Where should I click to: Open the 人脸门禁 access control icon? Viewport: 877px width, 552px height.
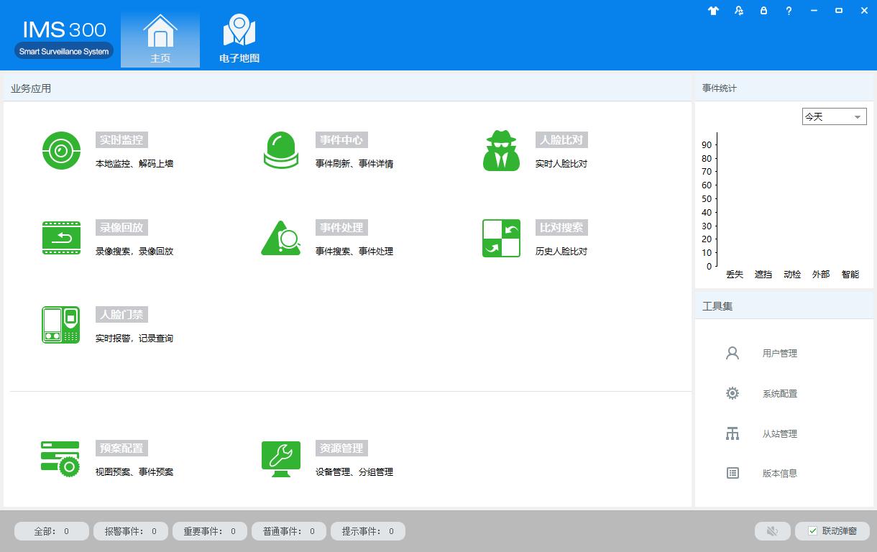click(61, 325)
